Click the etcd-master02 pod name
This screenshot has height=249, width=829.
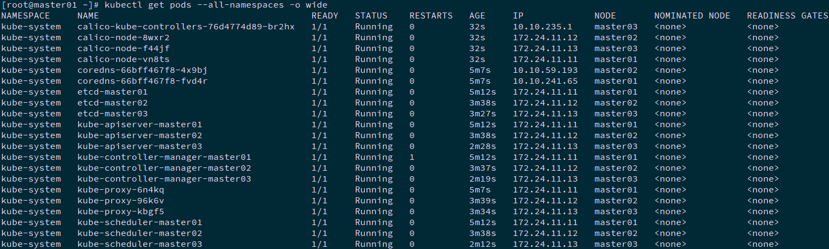(x=112, y=103)
